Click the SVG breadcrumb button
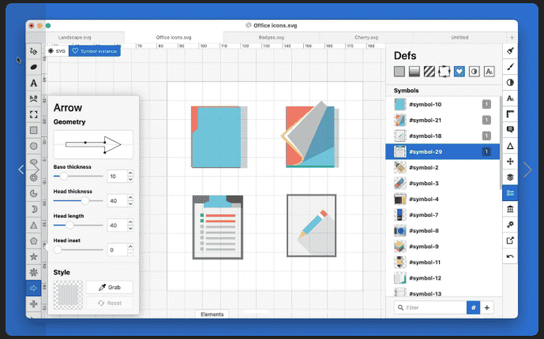Viewport: 544px width, 339px height. pyautogui.click(x=57, y=51)
